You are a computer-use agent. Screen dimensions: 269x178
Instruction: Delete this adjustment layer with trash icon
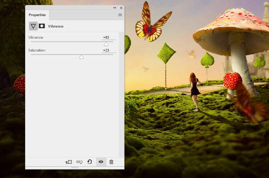click(111, 162)
